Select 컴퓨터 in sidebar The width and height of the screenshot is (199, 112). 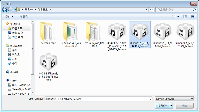(12, 80)
